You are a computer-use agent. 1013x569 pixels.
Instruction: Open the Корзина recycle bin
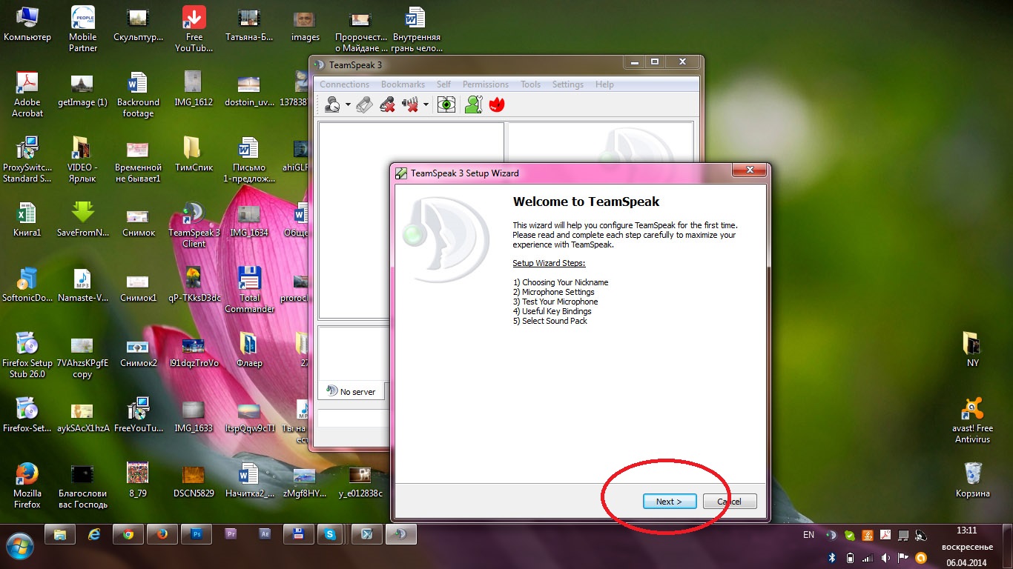973,479
